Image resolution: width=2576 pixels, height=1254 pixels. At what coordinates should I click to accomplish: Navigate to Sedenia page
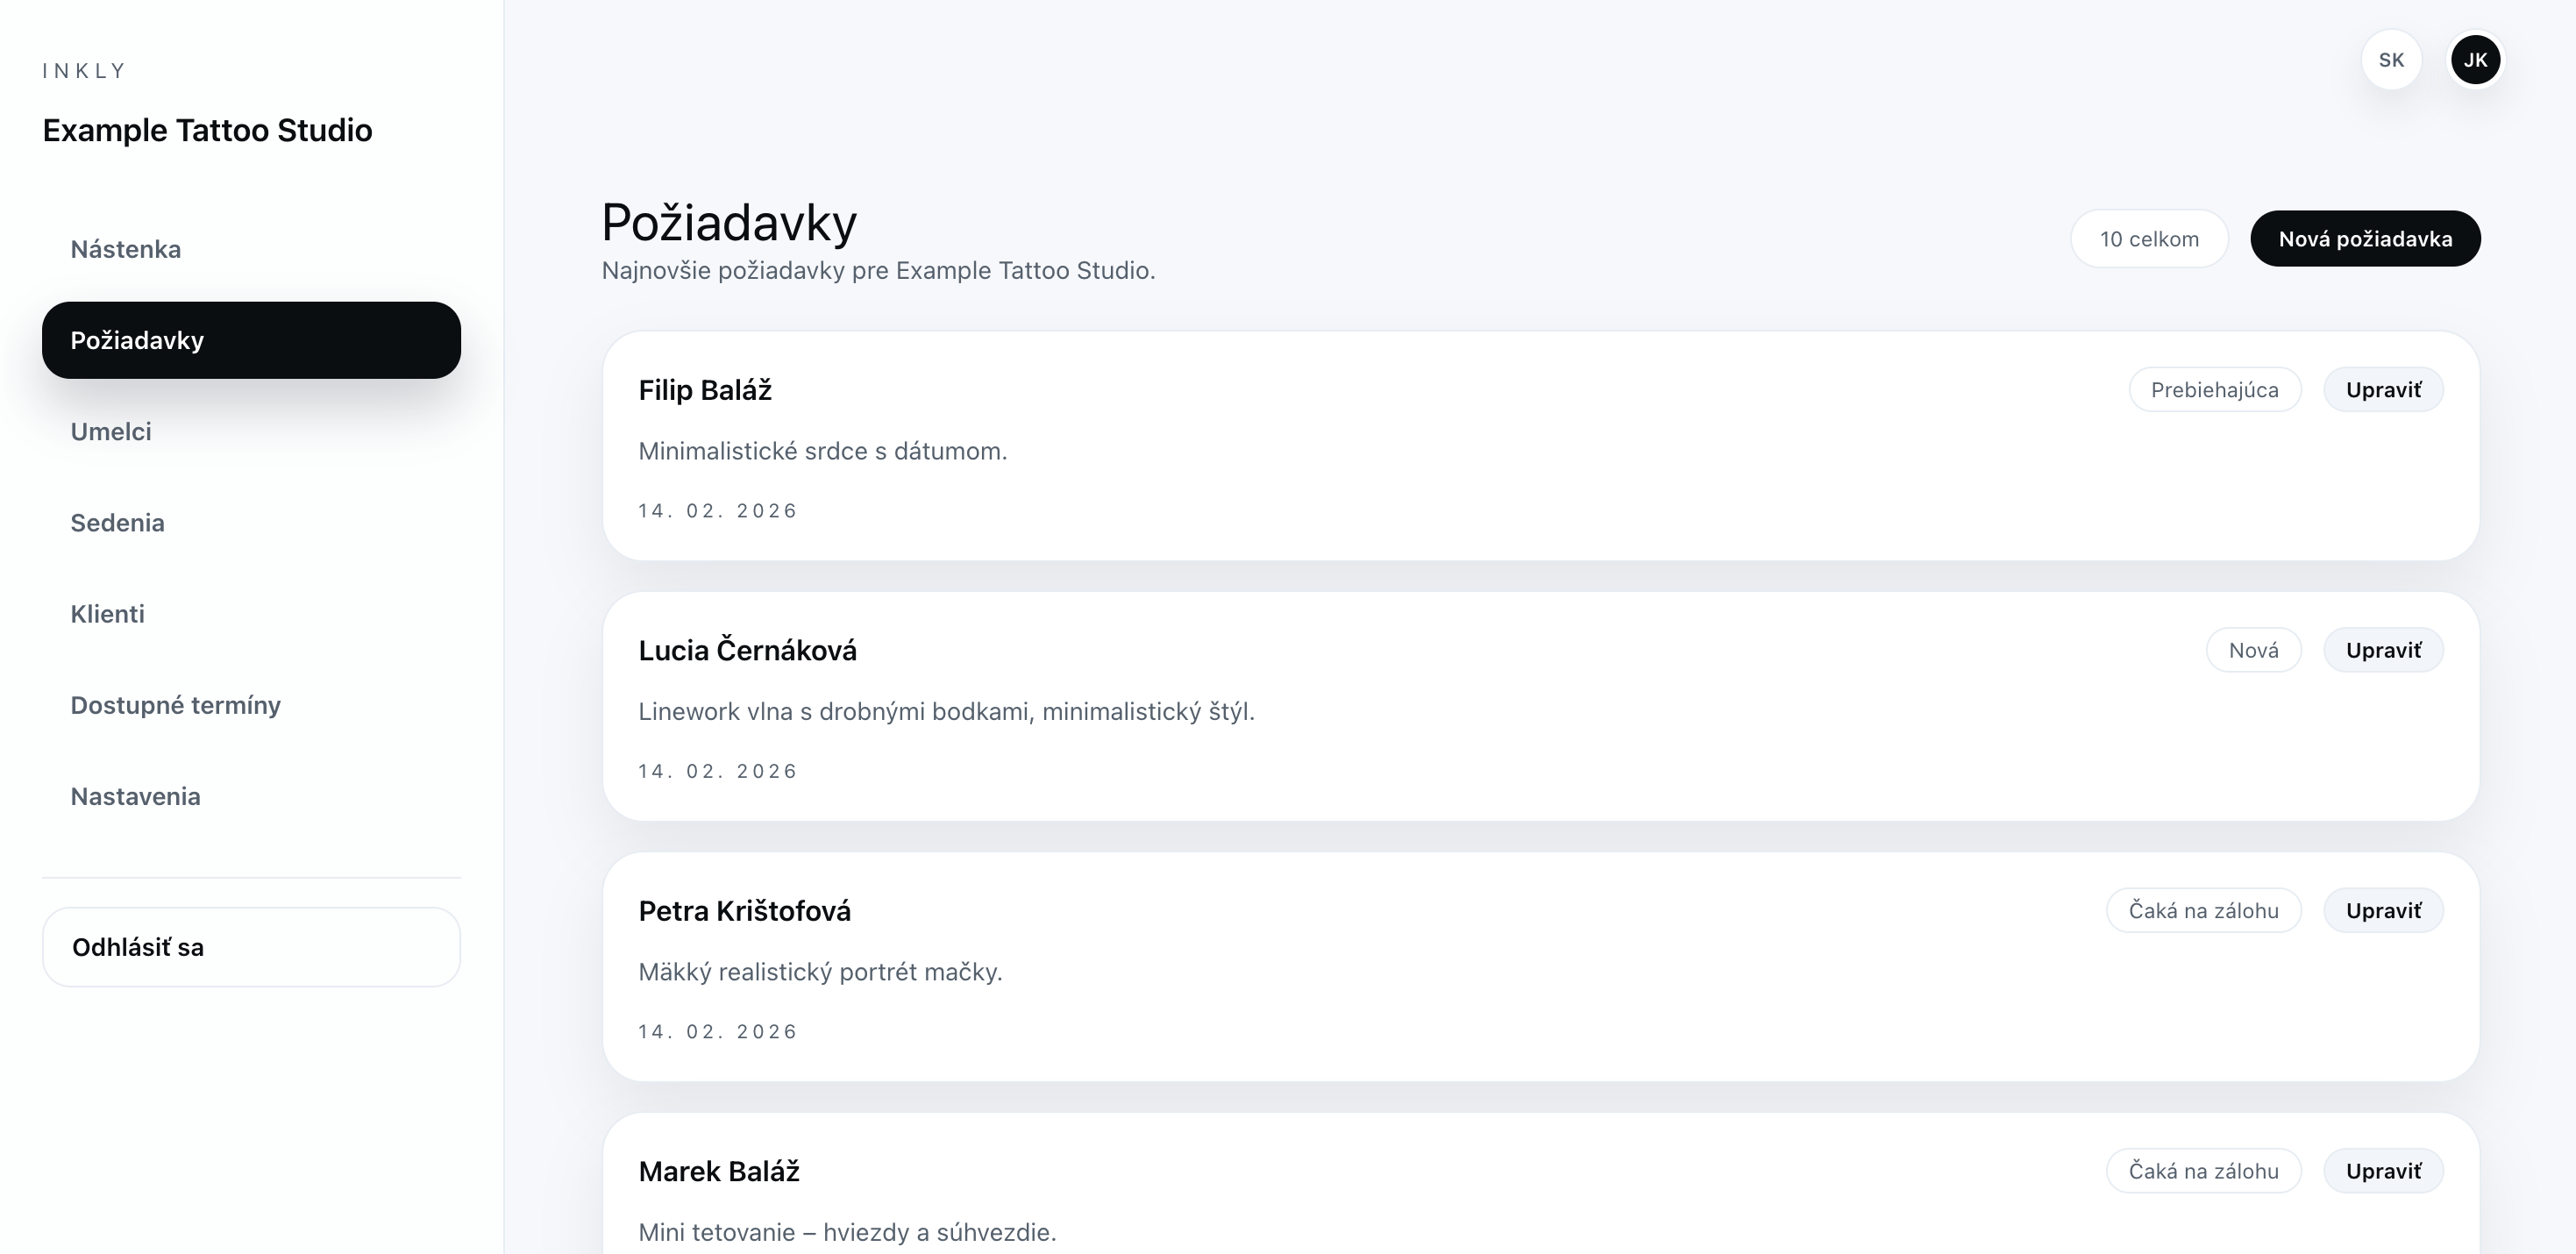click(117, 523)
